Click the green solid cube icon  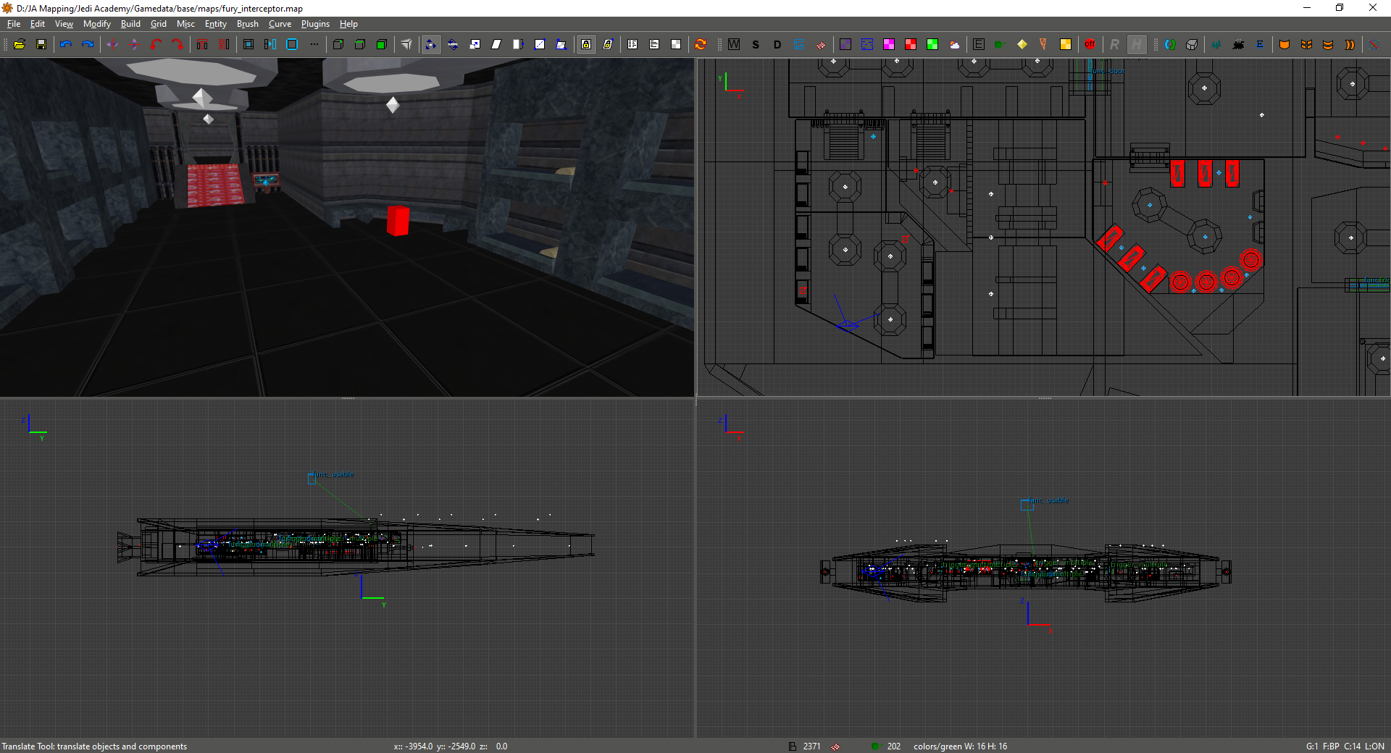pos(382,44)
